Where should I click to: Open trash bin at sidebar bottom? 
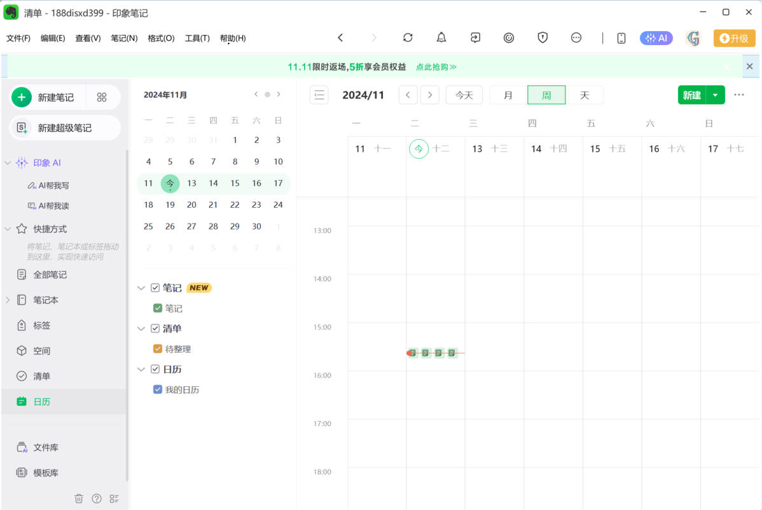click(x=79, y=499)
